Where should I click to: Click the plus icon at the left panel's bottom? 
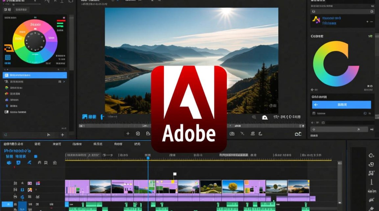tap(63, 135)
